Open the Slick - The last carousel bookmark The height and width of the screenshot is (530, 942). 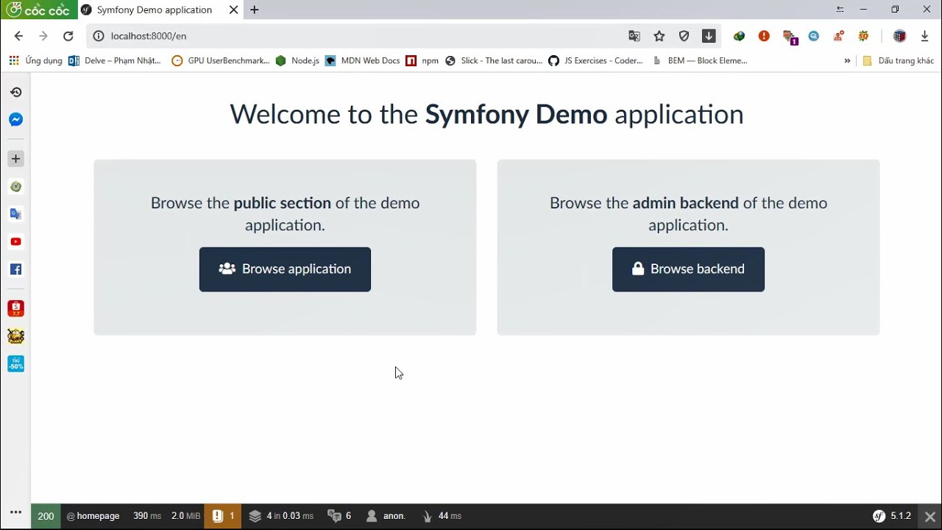pyautogui.click(x=494, y=61)
